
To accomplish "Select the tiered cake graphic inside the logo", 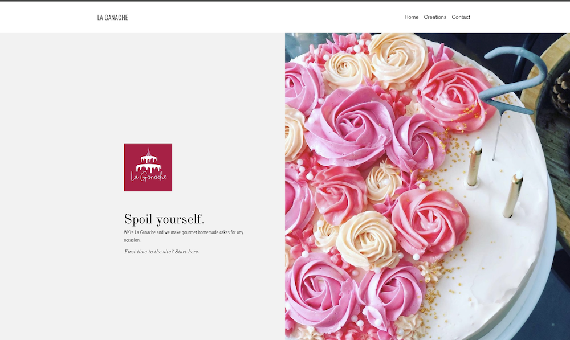I will [148, 164].
